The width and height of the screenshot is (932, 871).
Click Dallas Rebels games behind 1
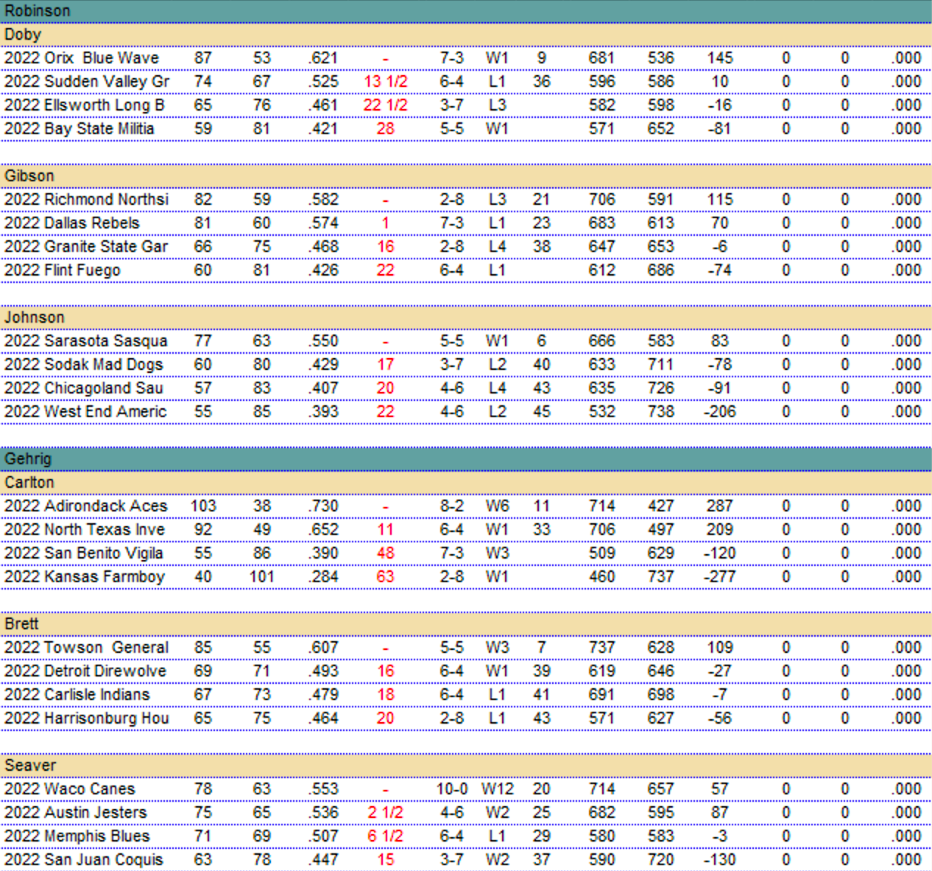[x=386, y=223]
